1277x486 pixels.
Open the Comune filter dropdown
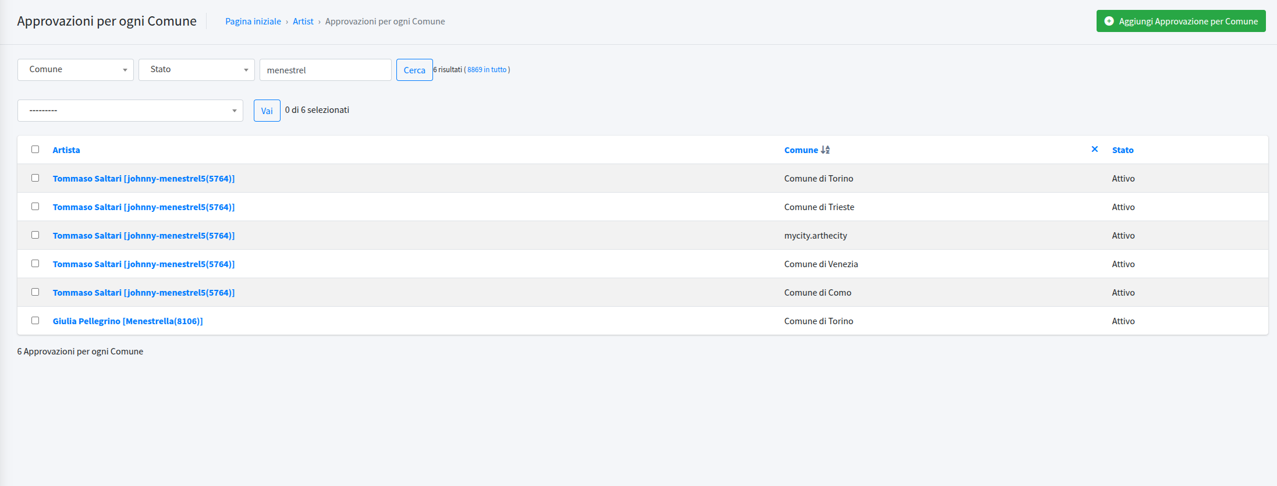coord(76,70)
